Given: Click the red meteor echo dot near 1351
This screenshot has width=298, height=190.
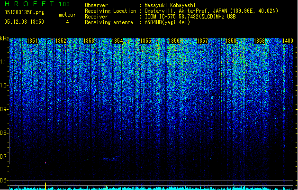Looking at the screenshot, I should coord(45,162).
